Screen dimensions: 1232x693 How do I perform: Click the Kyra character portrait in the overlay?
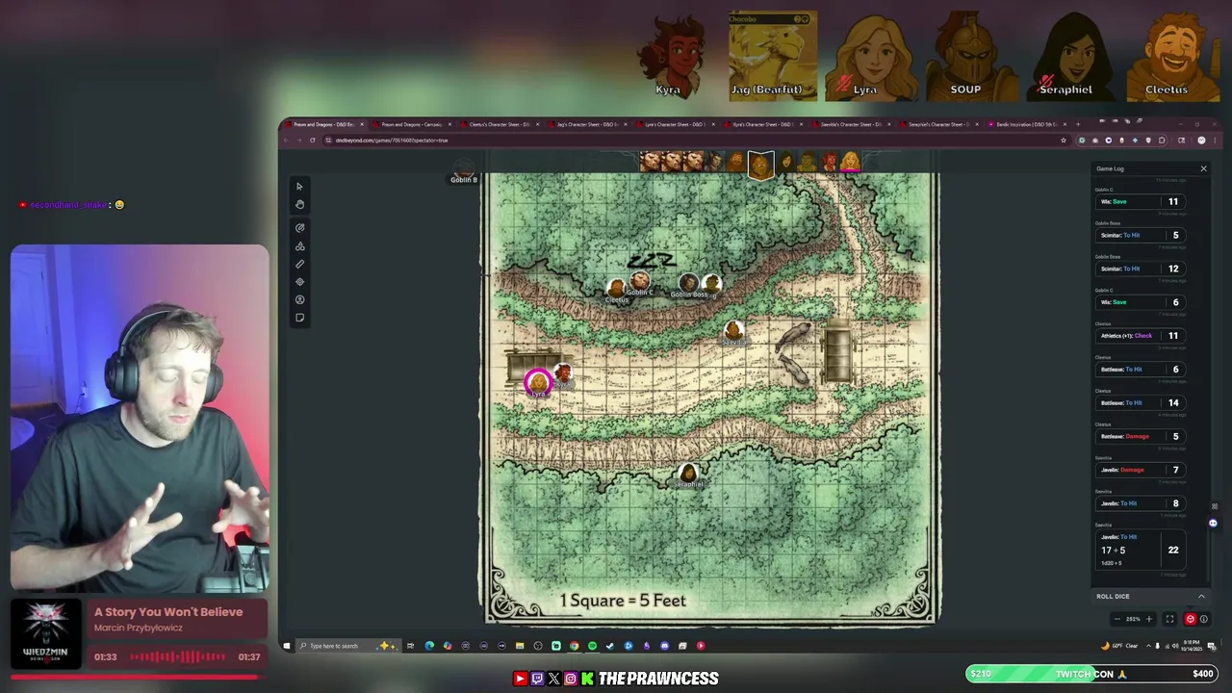point(672,56)
